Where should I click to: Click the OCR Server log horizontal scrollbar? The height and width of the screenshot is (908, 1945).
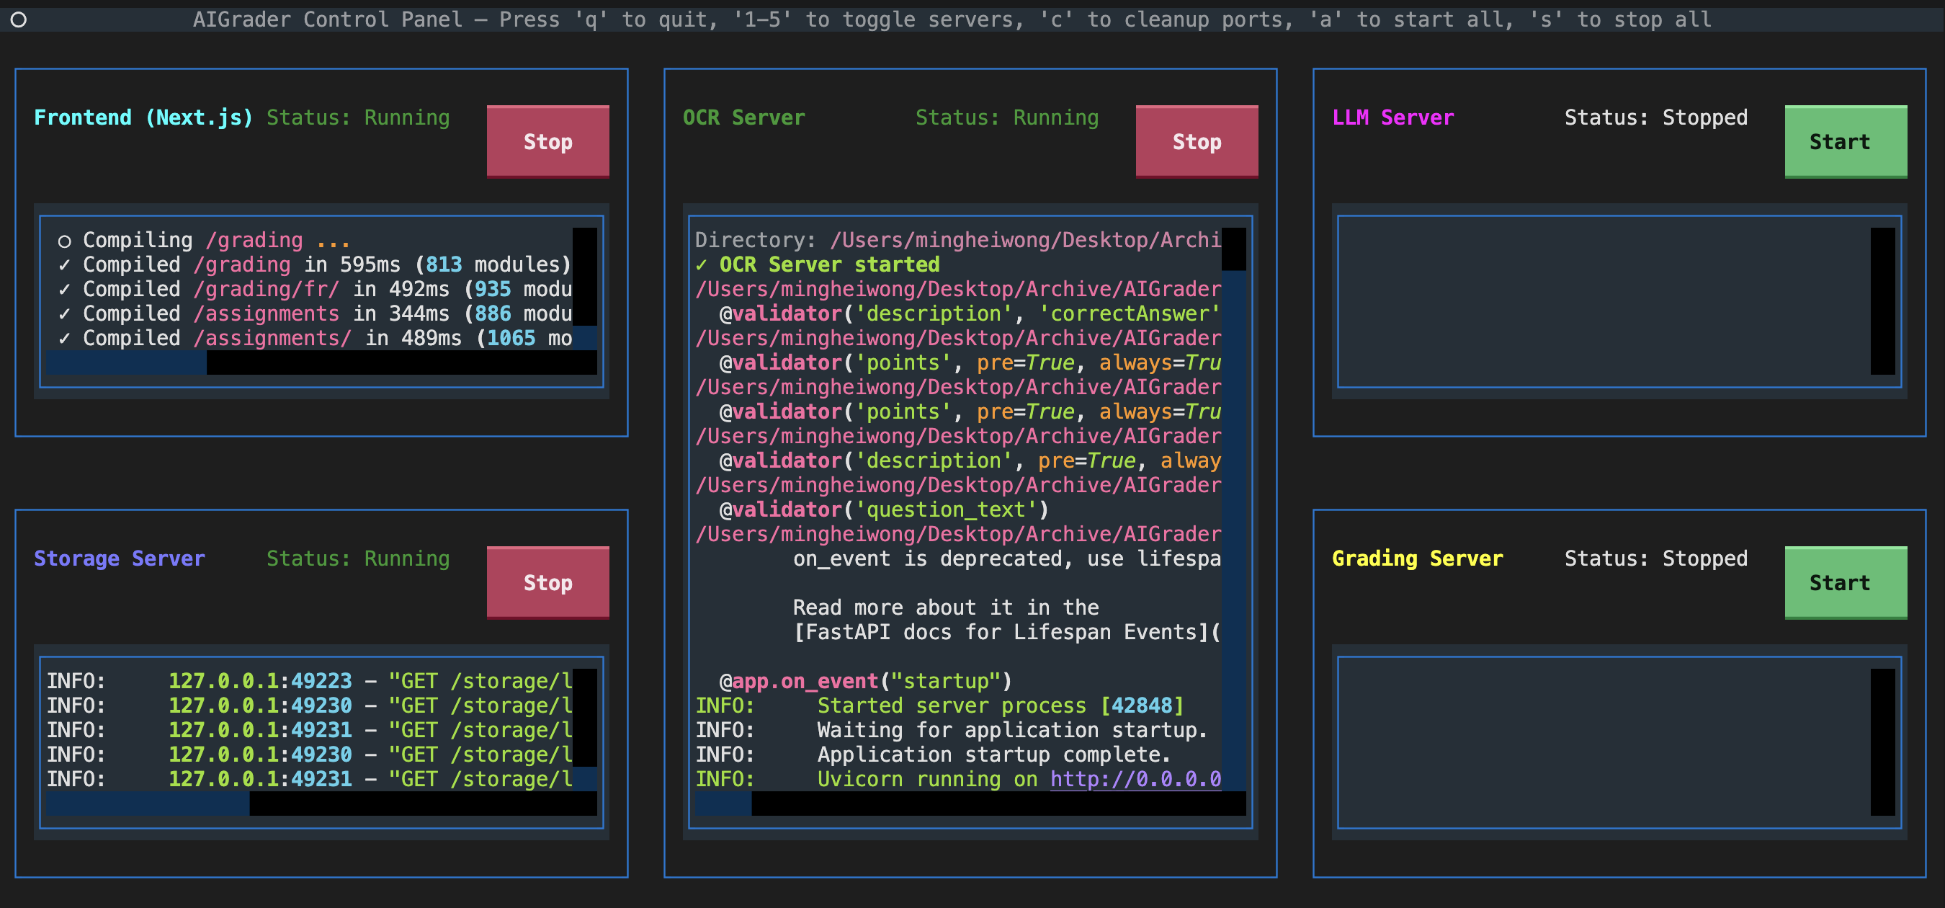(970, 804)
